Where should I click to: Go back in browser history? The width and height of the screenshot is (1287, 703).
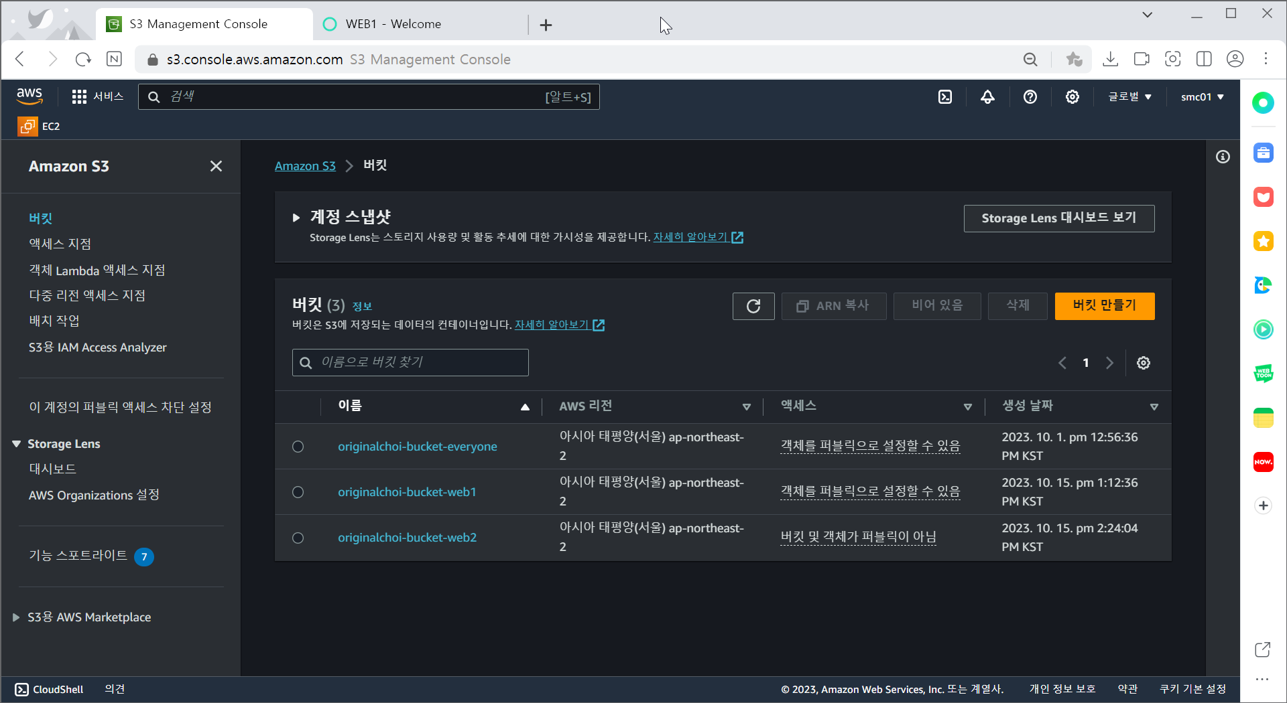(20, 59)
